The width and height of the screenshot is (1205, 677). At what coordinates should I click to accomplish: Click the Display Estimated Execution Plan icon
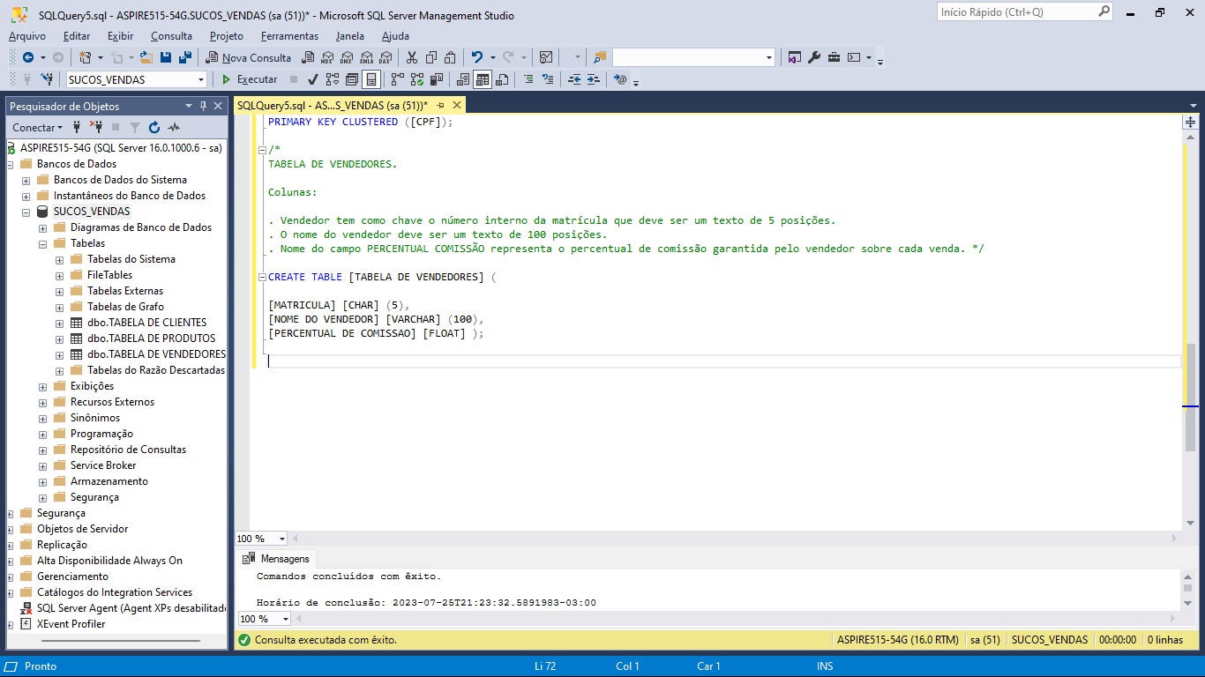point(332,79)
